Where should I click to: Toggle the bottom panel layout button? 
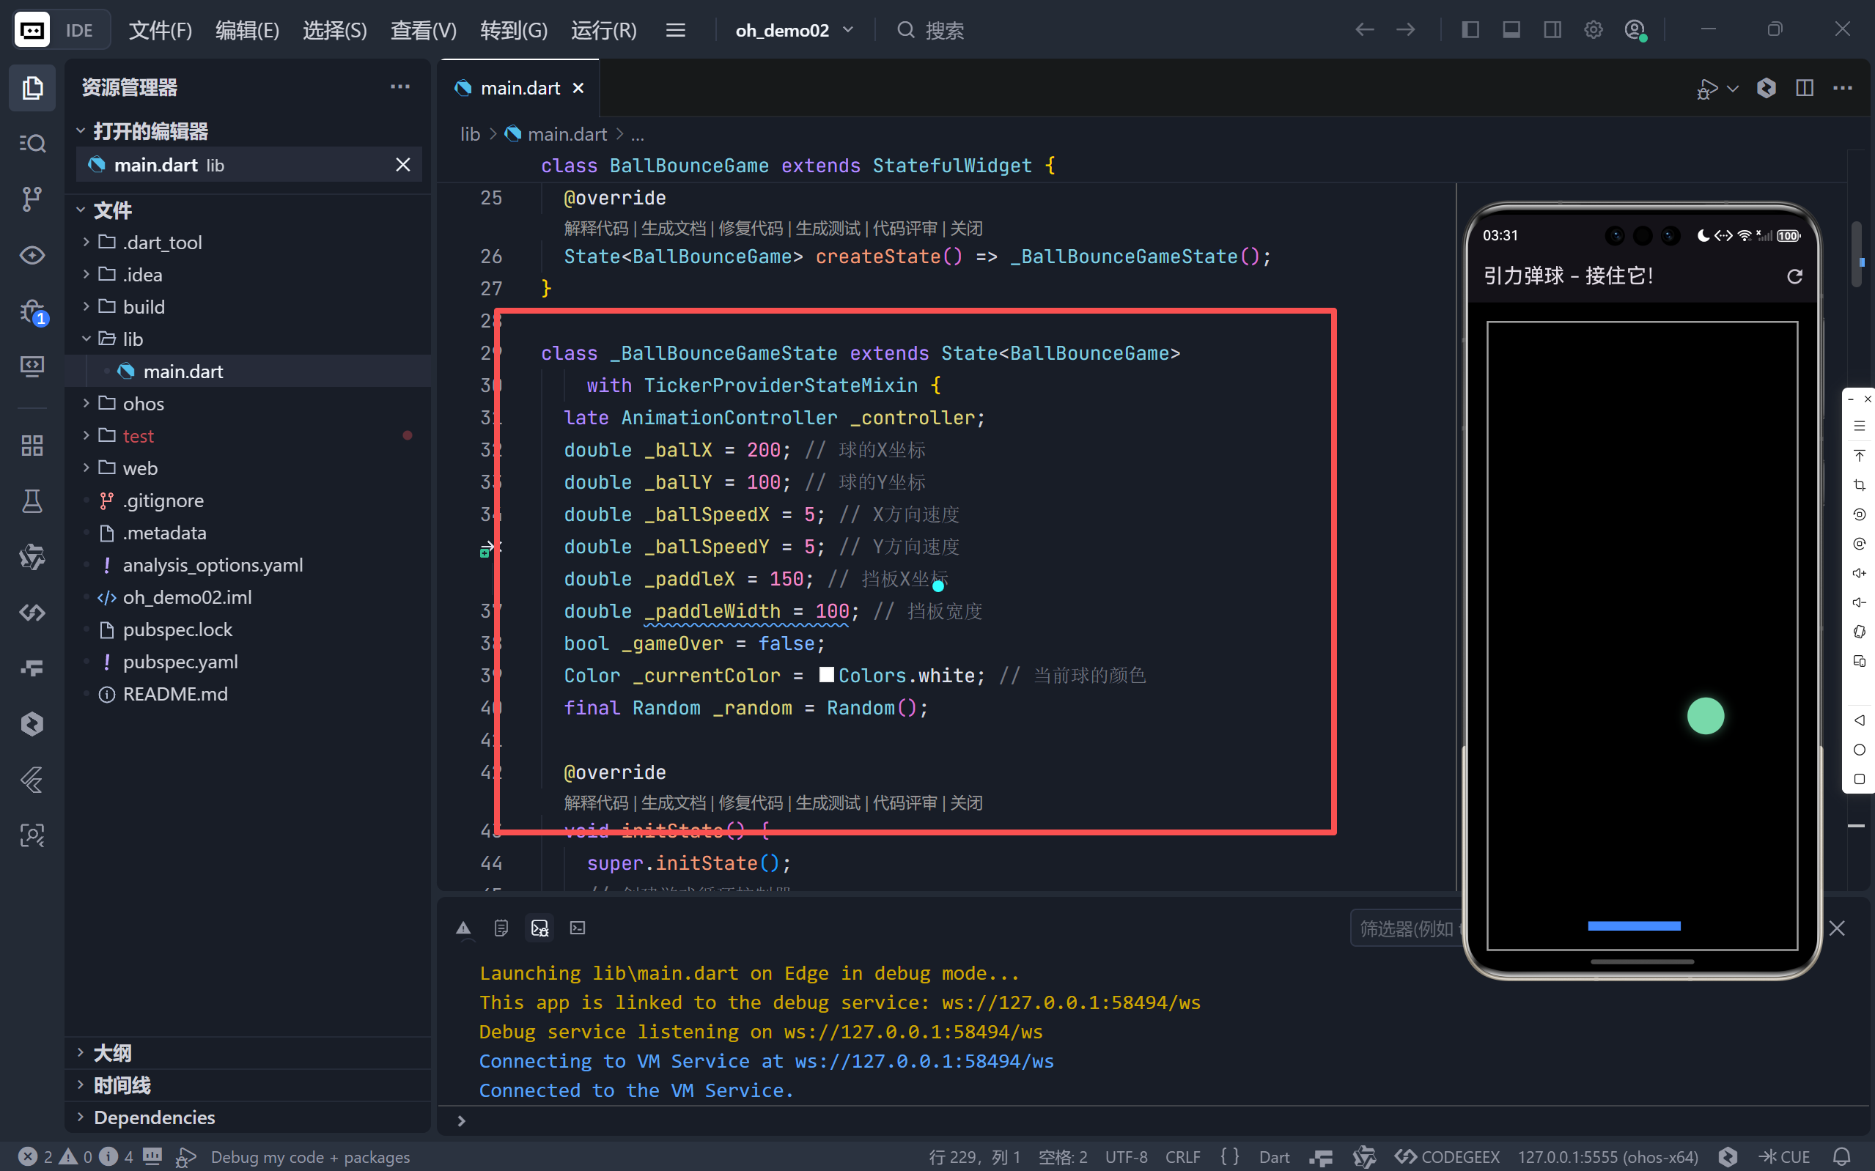click(1511, 30)
